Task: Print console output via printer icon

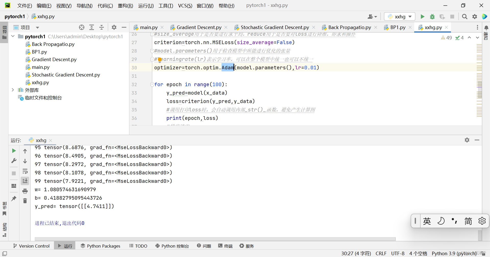Action: click(25, 191)
